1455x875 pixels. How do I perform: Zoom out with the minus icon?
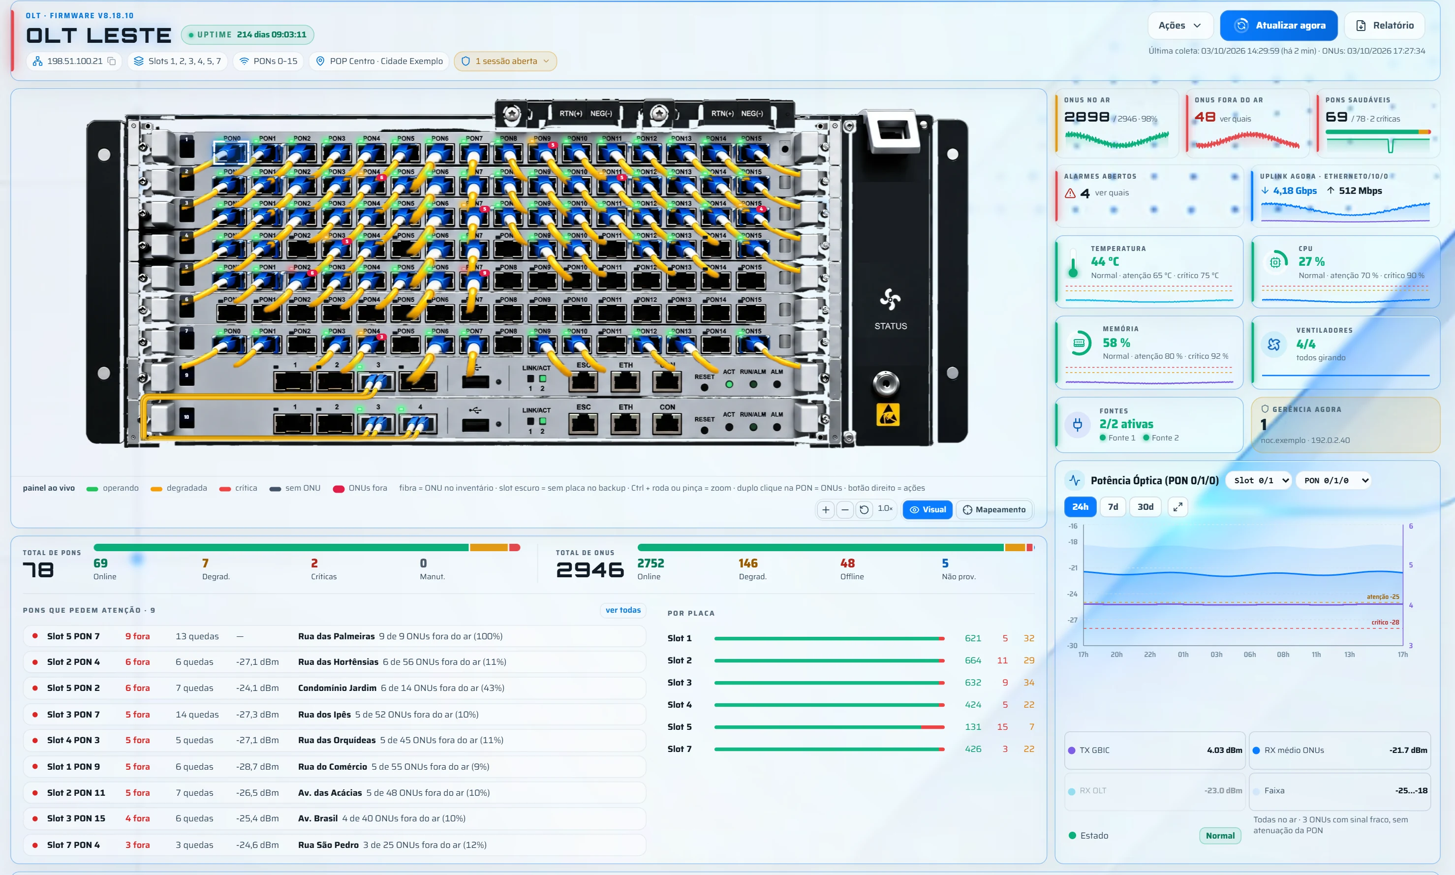click(845, 509)
